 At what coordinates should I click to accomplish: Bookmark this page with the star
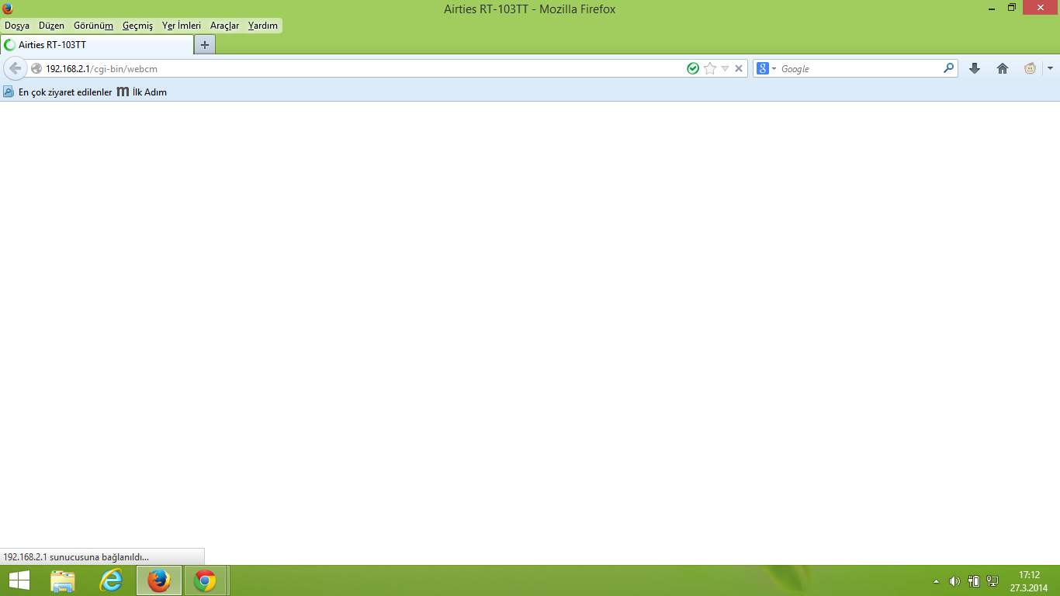point(709,68)
